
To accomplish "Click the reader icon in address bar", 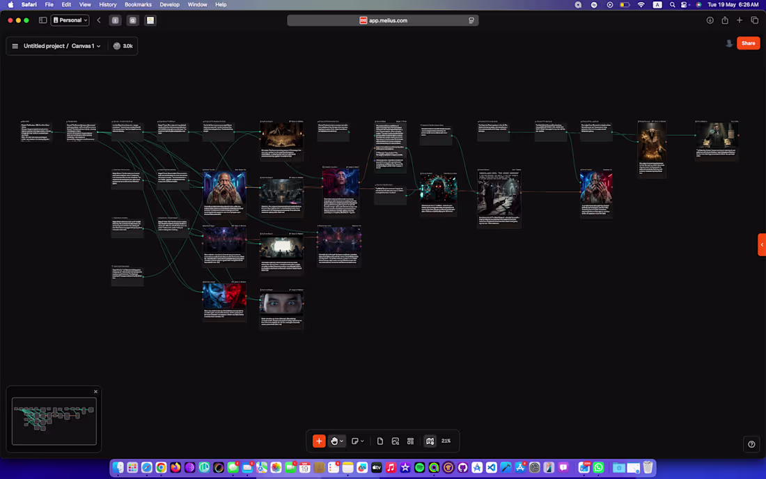I will (x=471, y=20).
